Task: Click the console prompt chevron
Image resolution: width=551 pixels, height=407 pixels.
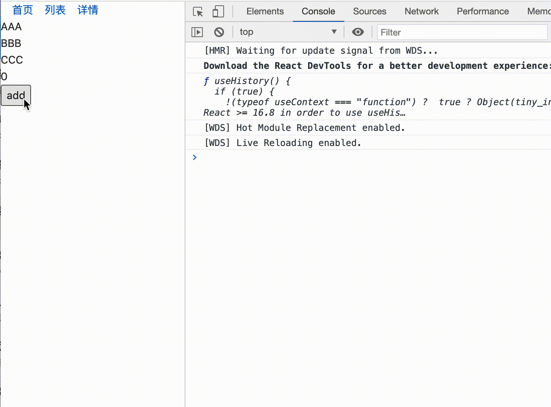Action: tap(195, 157)
